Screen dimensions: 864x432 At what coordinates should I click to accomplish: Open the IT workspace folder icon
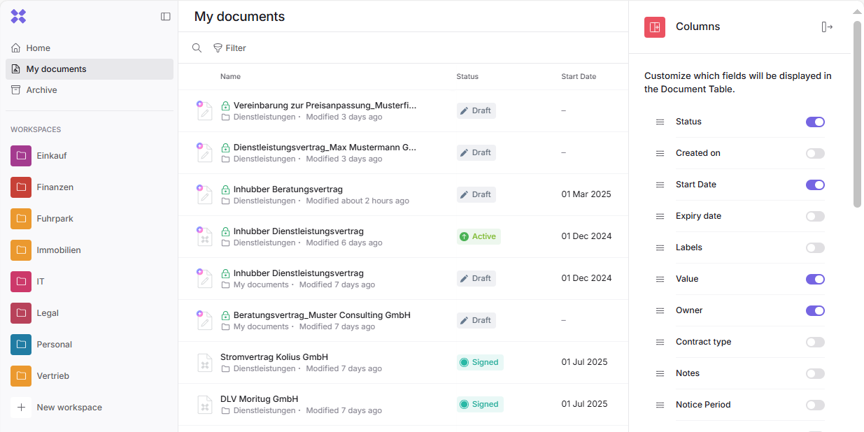(x=21, y=282)
